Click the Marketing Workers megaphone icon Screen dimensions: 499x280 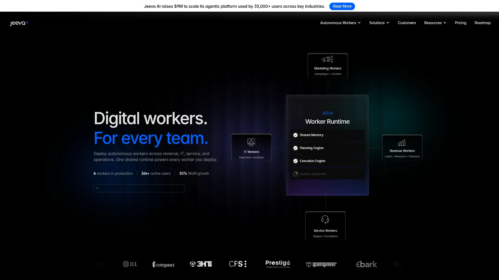click(327, 59)
